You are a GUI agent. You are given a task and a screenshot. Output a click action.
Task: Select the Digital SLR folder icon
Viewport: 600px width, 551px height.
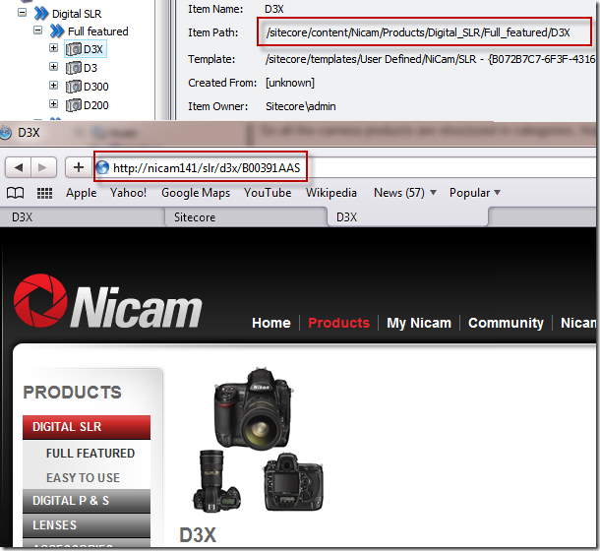click(41, 14)
